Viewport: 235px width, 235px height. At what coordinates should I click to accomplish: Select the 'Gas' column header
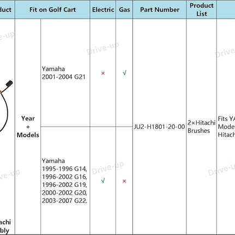click(125, 10)
